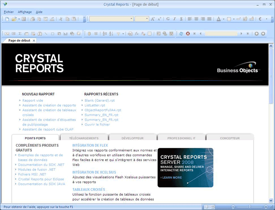Open the ListLetter.rpt recent report
The image size is (275, 210).
(x=95, y=105)
